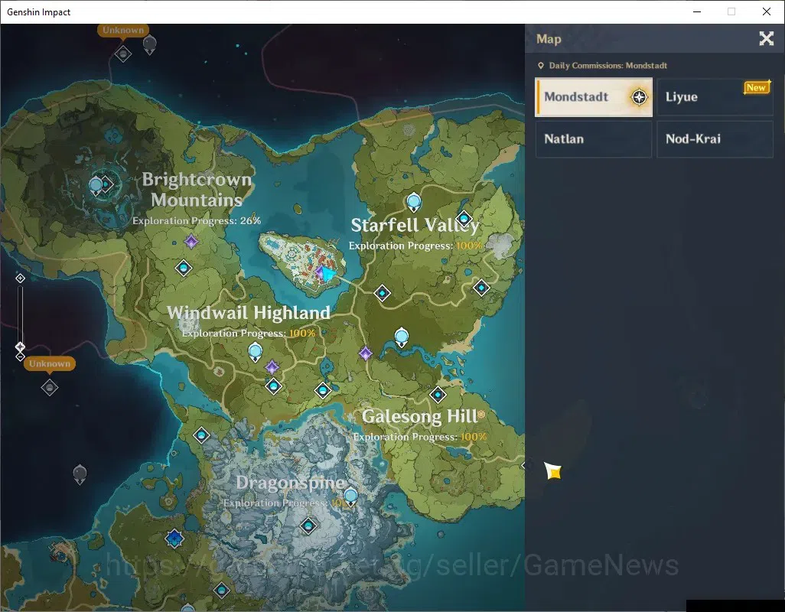This screenshot has width=785, height=612.
Task: Click the gray waypoint under top Unknown label
Action: 123,54
